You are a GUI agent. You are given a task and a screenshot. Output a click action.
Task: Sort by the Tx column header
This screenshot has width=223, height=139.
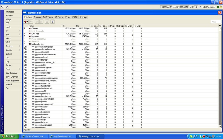click(69, 26)
